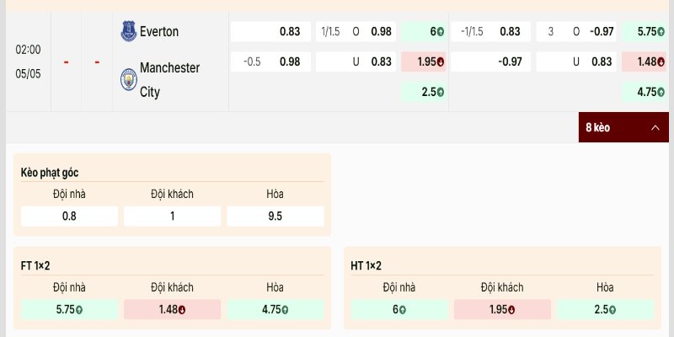Choose corner bet Đội nhà odds 0.8
This screenshot has height=337, width=674.
pos(69,217)
